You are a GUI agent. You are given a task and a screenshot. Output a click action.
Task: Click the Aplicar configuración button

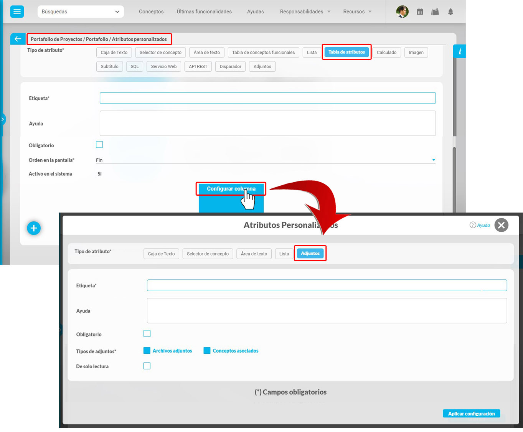(x=471, y=414)
